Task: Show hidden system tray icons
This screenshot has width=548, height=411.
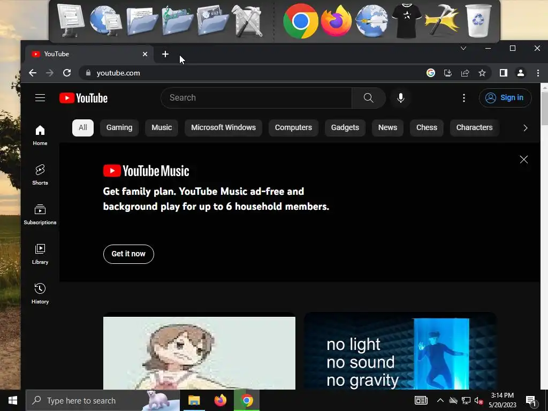Action: click(440, 400)
